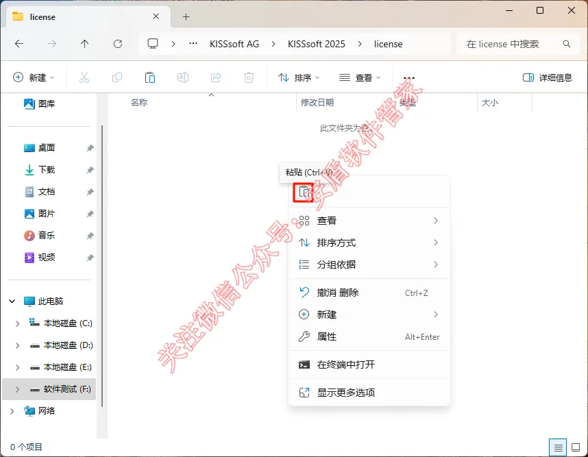588x457 pixels.
Task: Click the Cut scissors icon in the toolbar
Action: tap(84, 77)
